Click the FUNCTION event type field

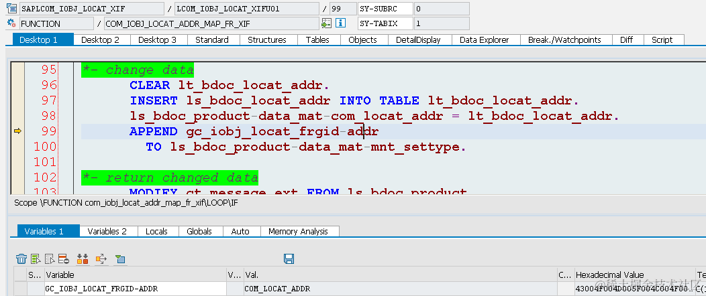click(x=57, y=23)
